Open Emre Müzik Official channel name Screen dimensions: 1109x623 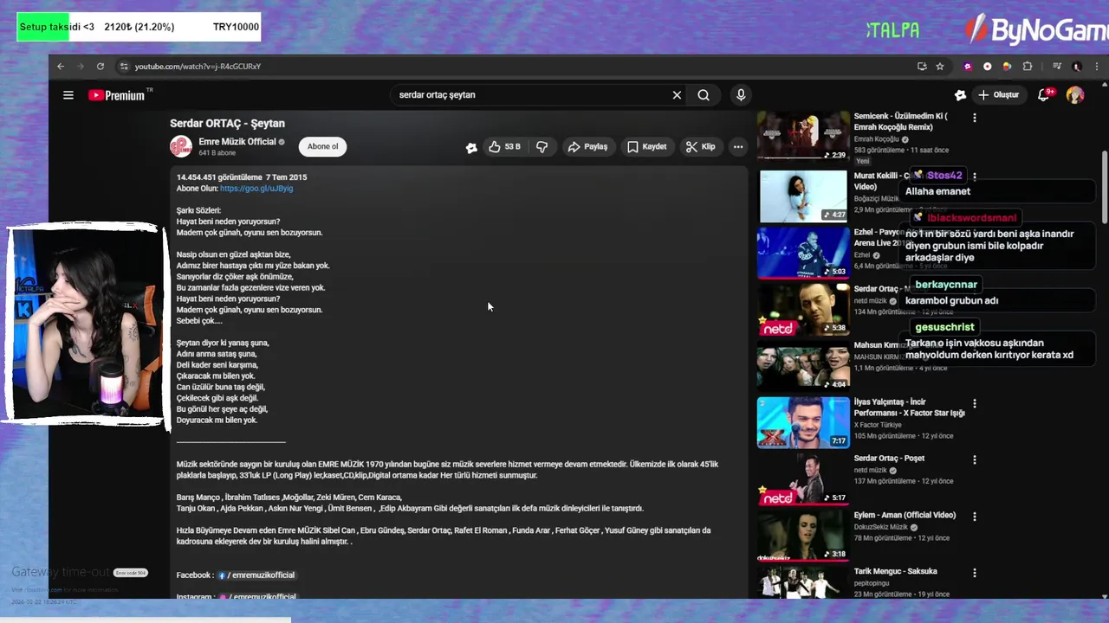(237, 142)
